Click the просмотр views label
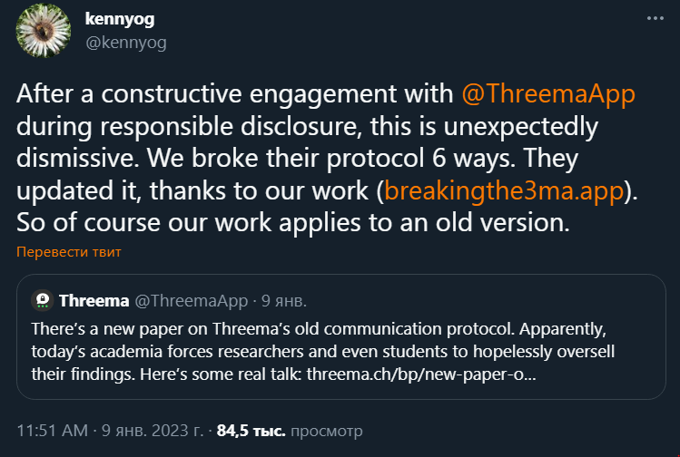This screenshot has width=680, height=457. [x=327, y=430]
